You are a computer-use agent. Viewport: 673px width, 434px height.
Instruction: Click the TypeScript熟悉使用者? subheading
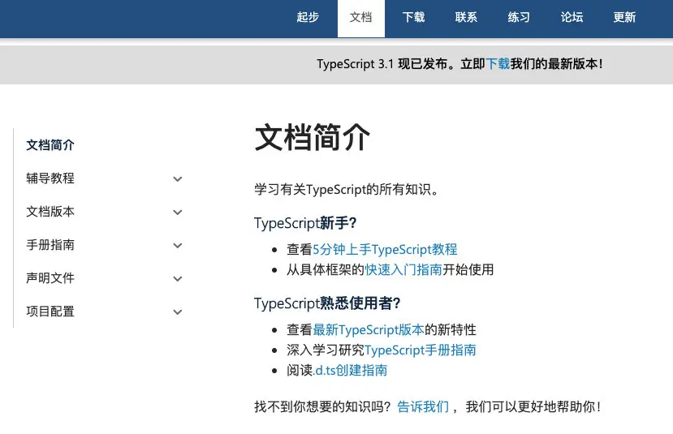(x=327, y=303)
